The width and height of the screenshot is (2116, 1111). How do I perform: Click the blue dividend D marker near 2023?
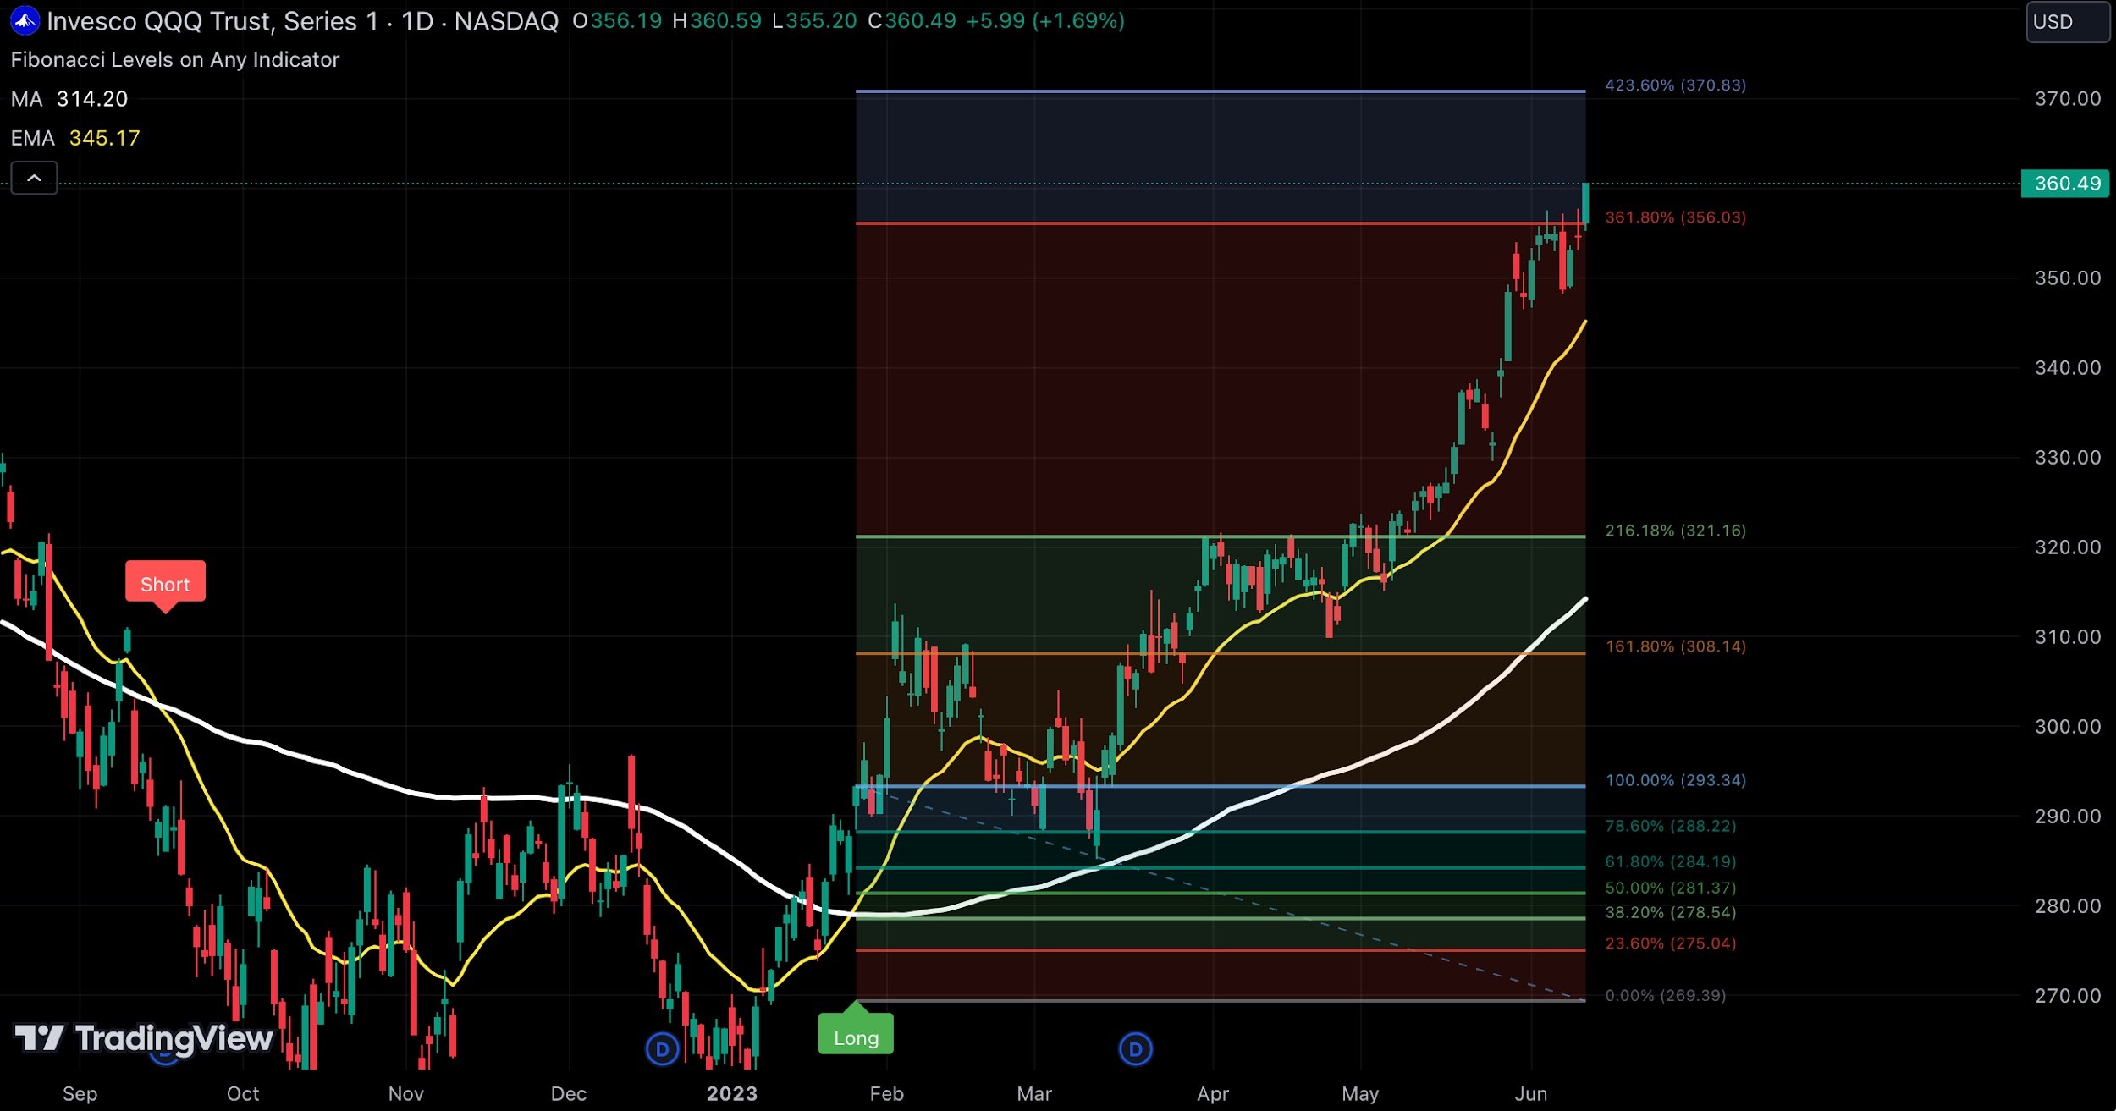[661, 1048]
